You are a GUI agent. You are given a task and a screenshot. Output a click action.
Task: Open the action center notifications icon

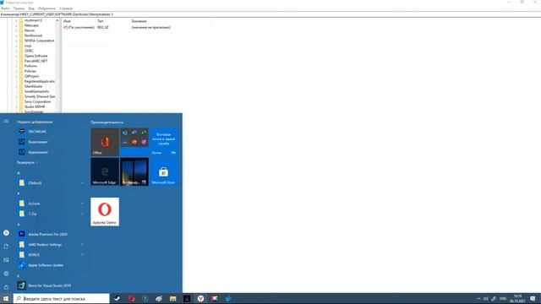(x=533, y=298)
